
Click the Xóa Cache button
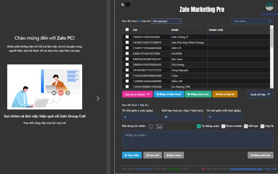pos(174,155)
